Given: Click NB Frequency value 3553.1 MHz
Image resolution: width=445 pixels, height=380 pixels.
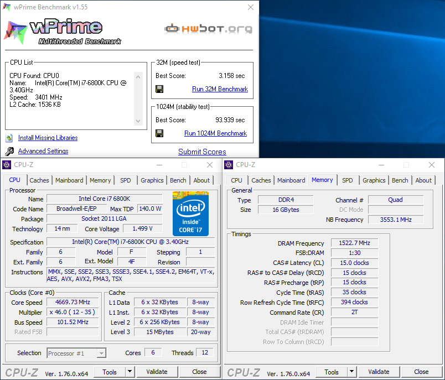Looking at the screenshot, I should click(396, 220).
